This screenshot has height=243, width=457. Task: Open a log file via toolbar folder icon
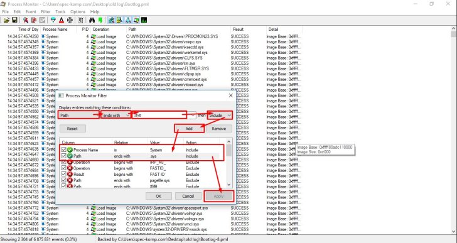(6, 20)
